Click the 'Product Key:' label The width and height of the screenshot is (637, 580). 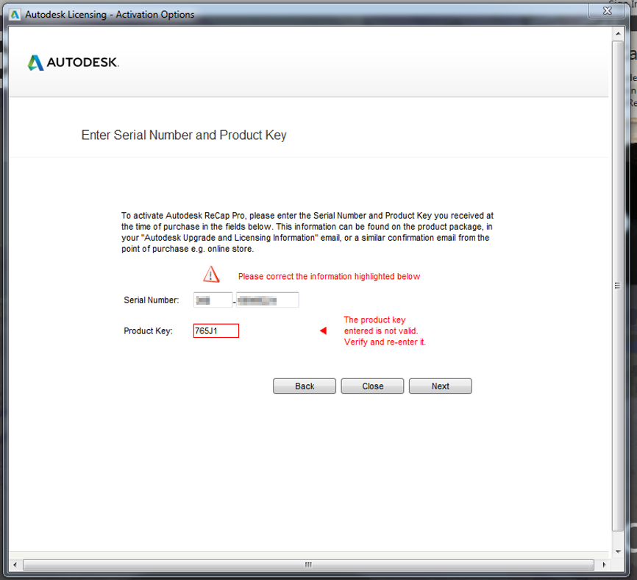(148, 330)
